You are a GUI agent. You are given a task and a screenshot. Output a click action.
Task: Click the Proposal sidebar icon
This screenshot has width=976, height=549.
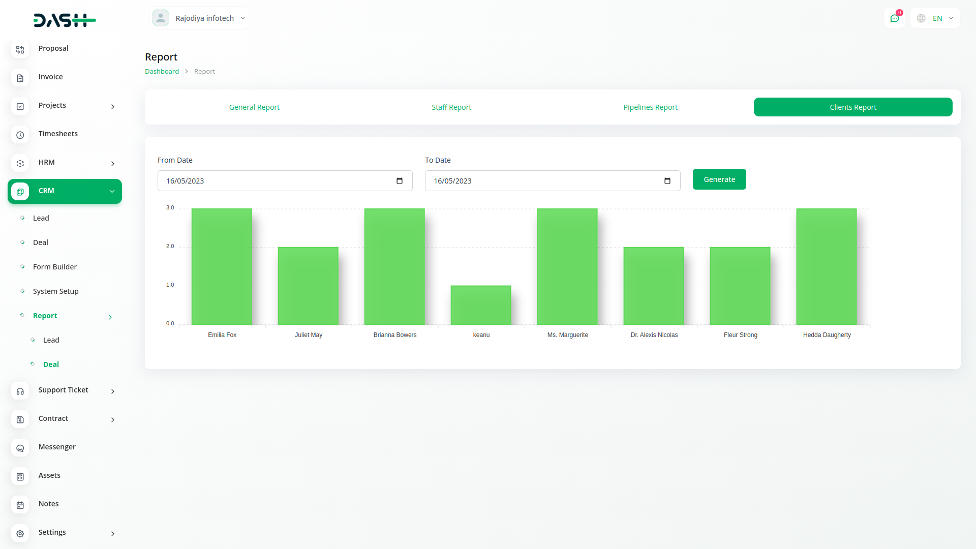click(20, 49)
